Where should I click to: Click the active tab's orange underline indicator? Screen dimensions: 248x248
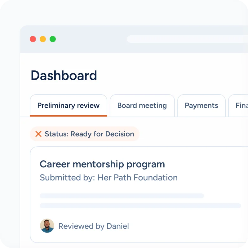pyautogui.click(x=69, y=115)
